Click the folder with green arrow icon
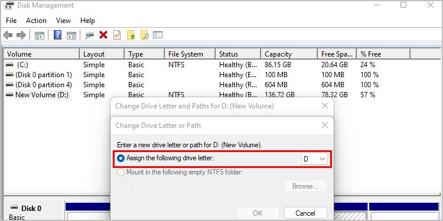Viewport: 443px width, 221px height. [x=131, y=35]
